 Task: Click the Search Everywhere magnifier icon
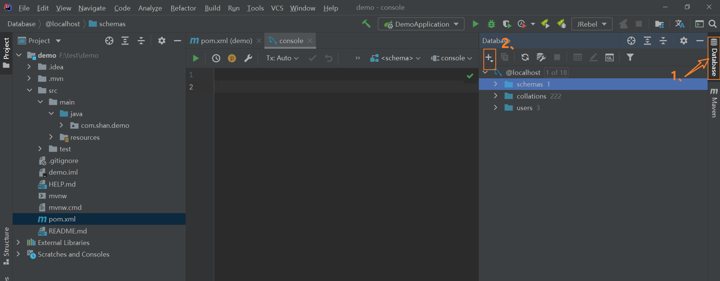(712, 24)
